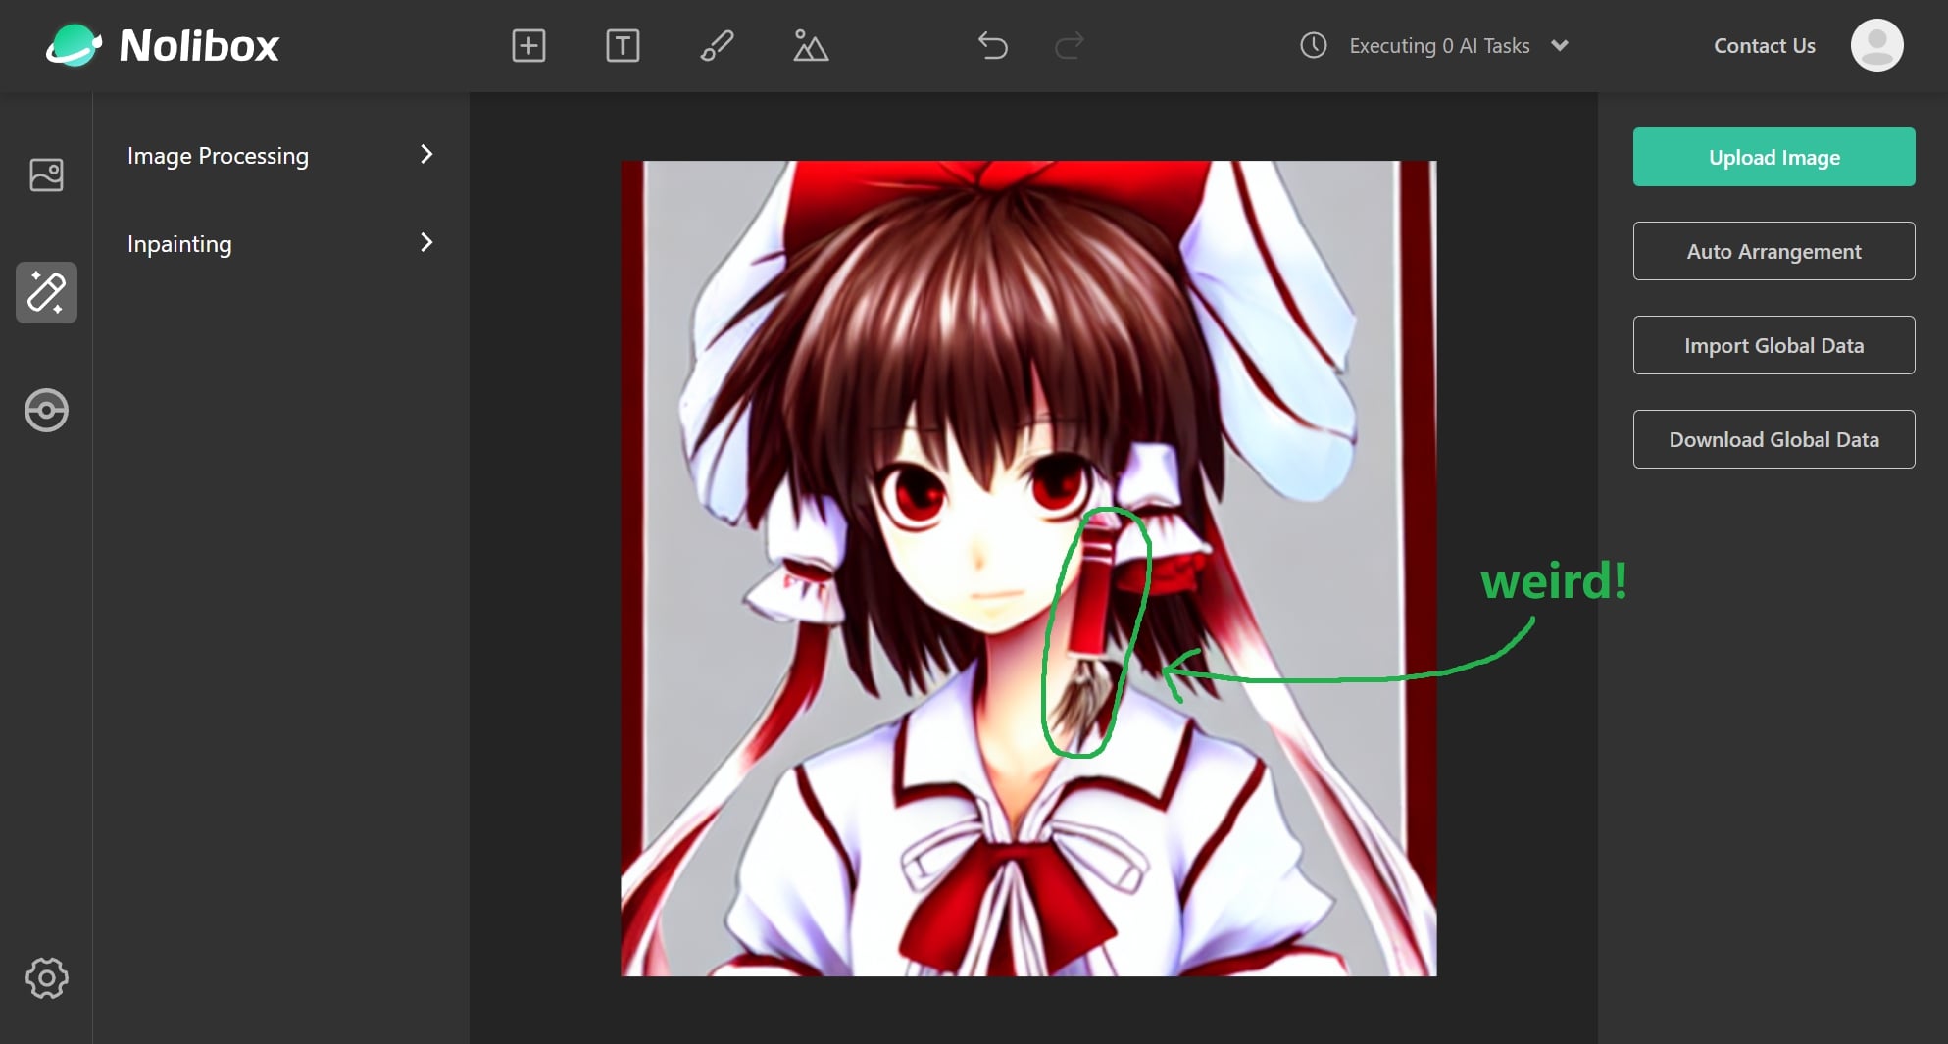
Task: Open settings gear in sidebar
Action: coord(46,977)
